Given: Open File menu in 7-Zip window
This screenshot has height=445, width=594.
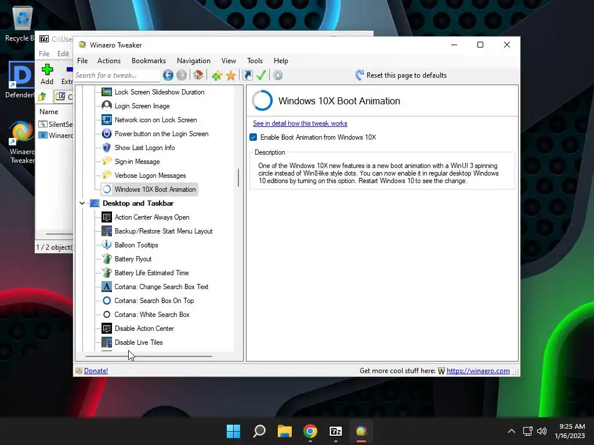Looking at the screenshot, I should click(44, 54).
